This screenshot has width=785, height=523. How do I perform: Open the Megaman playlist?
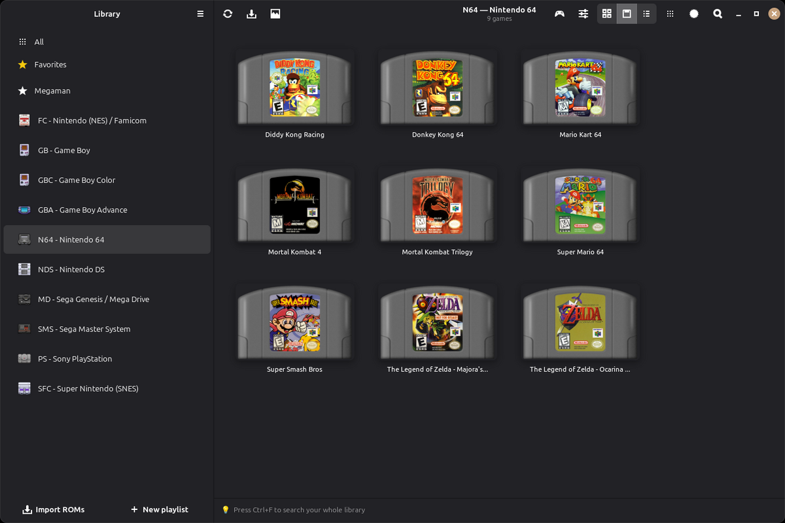coord(107,91)
